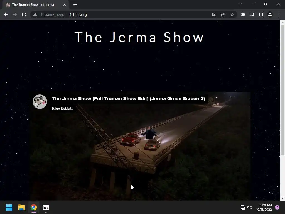Click the Chrome taskbar icon
The image size is (285, 214).
[34, 207]
